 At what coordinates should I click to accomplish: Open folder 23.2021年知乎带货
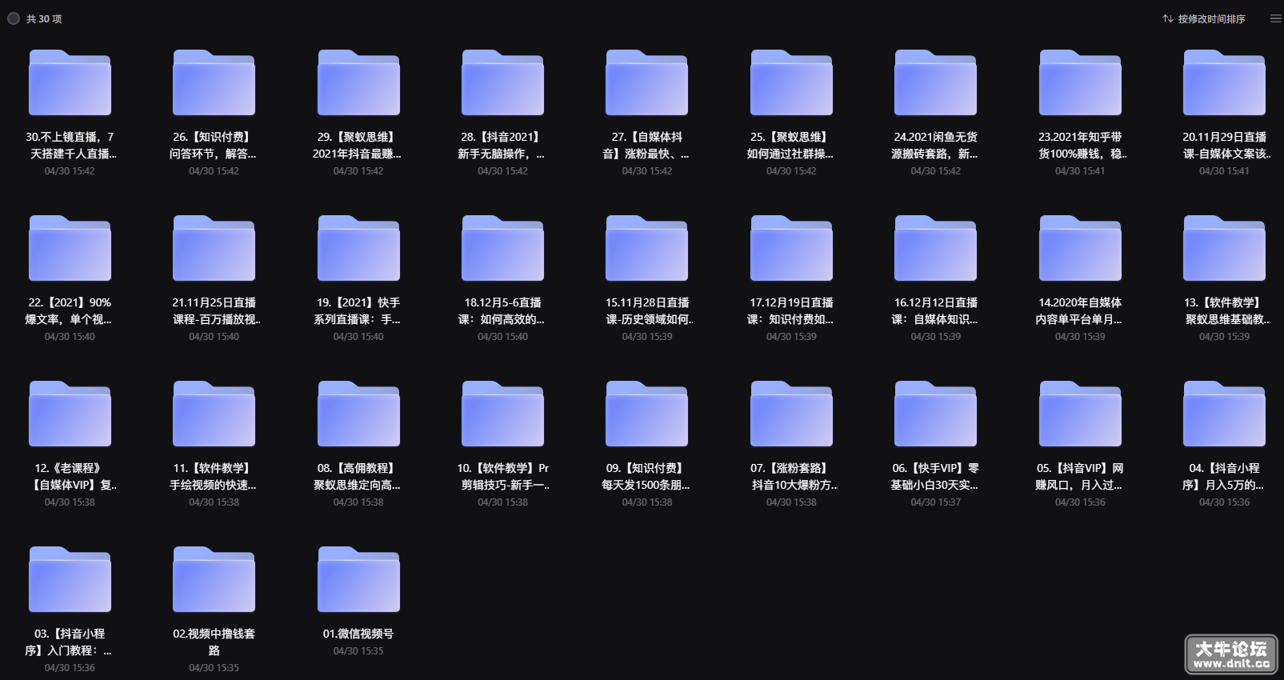(1080, 82)
